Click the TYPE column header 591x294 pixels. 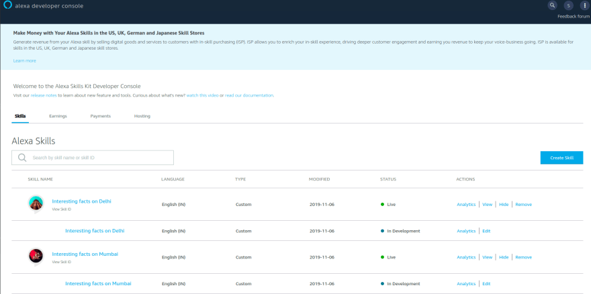(240, 179)
